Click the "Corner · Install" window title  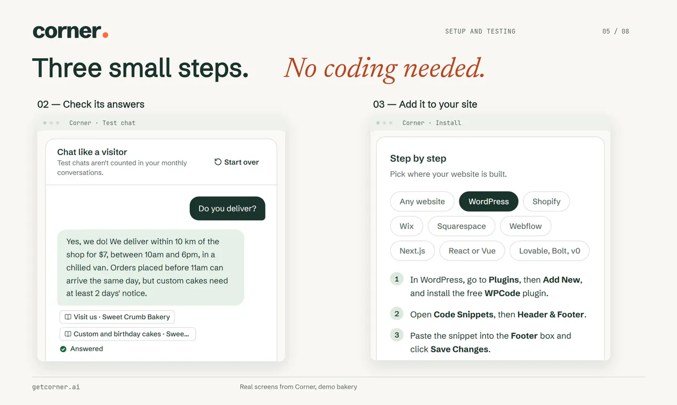point(432,123)
